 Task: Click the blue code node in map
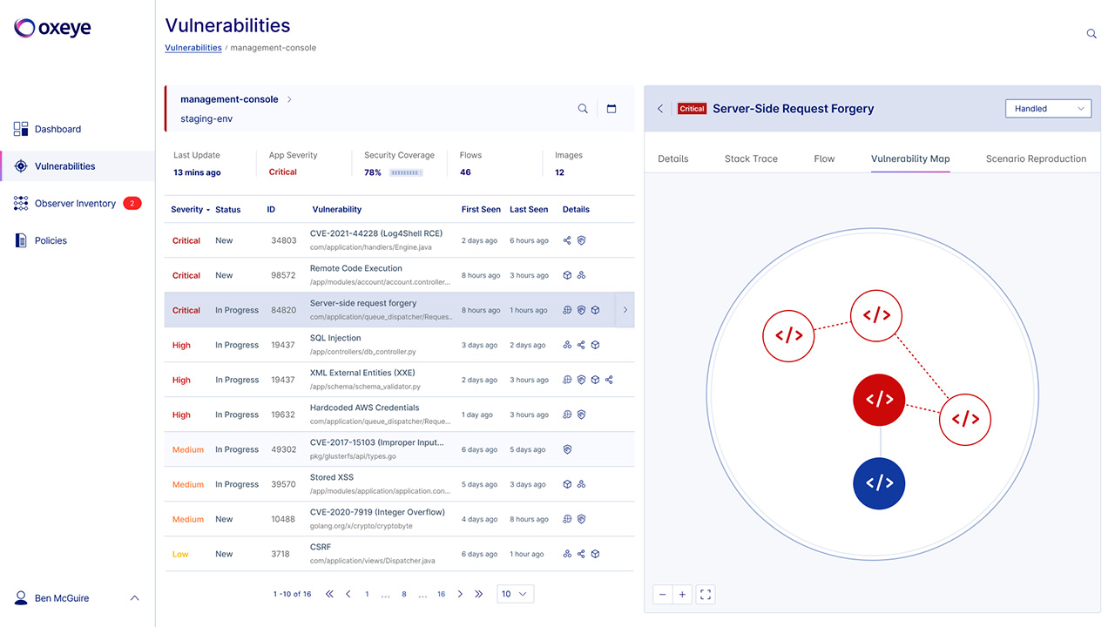(879, 482)
